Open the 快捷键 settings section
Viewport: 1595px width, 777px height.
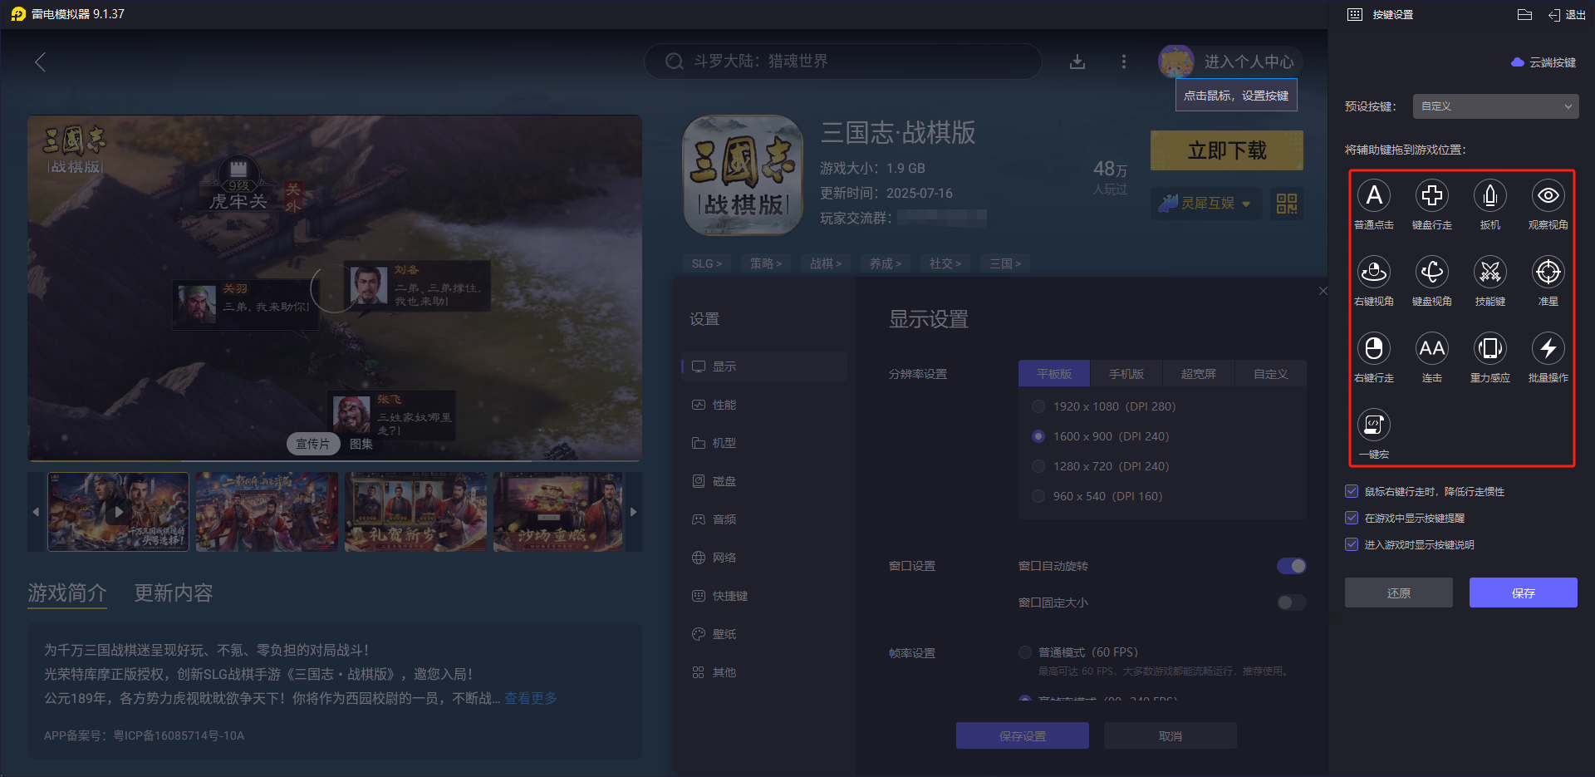(764, 596)
